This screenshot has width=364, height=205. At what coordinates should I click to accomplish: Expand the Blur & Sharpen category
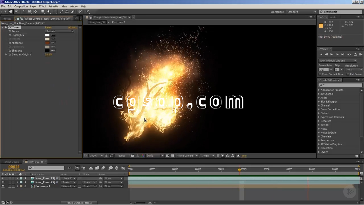(319, 102)
